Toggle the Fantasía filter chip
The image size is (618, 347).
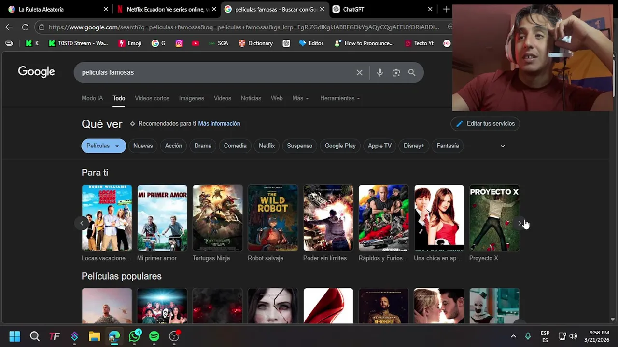click(x=448, y=146)
